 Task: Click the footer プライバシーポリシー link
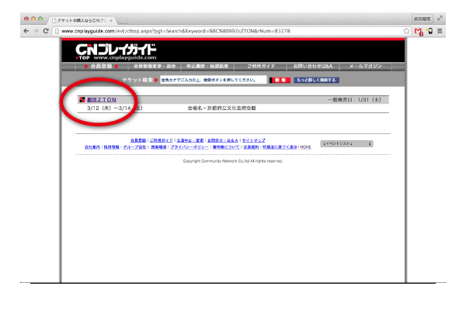point(190,147)
